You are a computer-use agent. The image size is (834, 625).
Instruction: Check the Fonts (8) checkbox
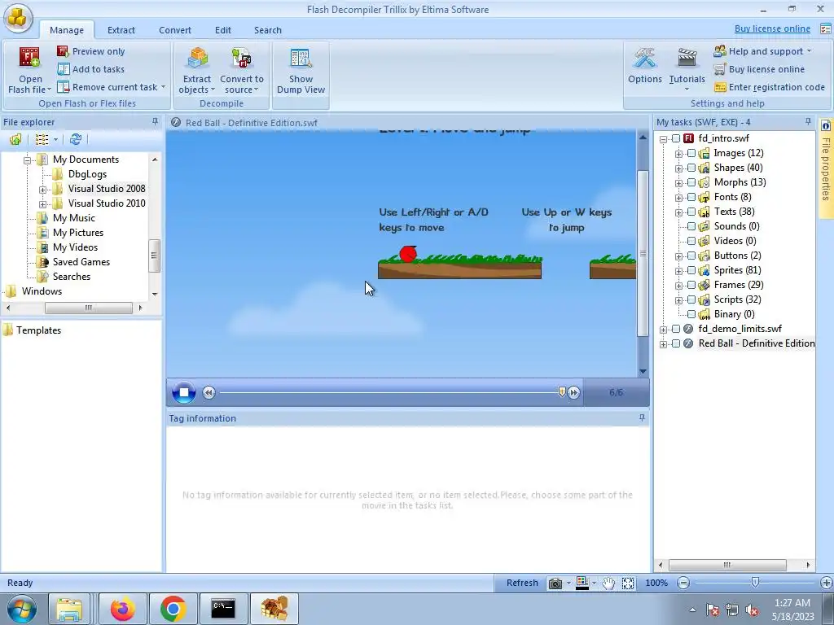[x=691, y=197]
